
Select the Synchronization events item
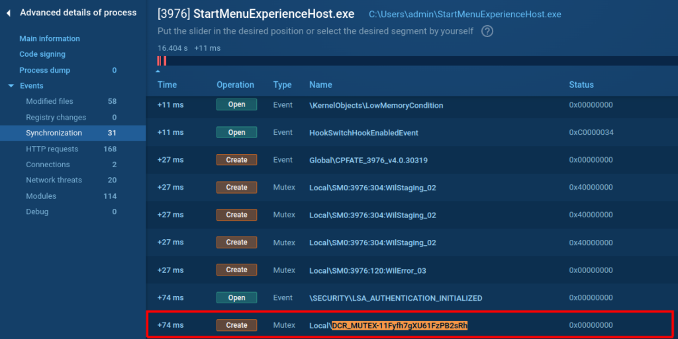pyautogui.click(x=54, y=133)
